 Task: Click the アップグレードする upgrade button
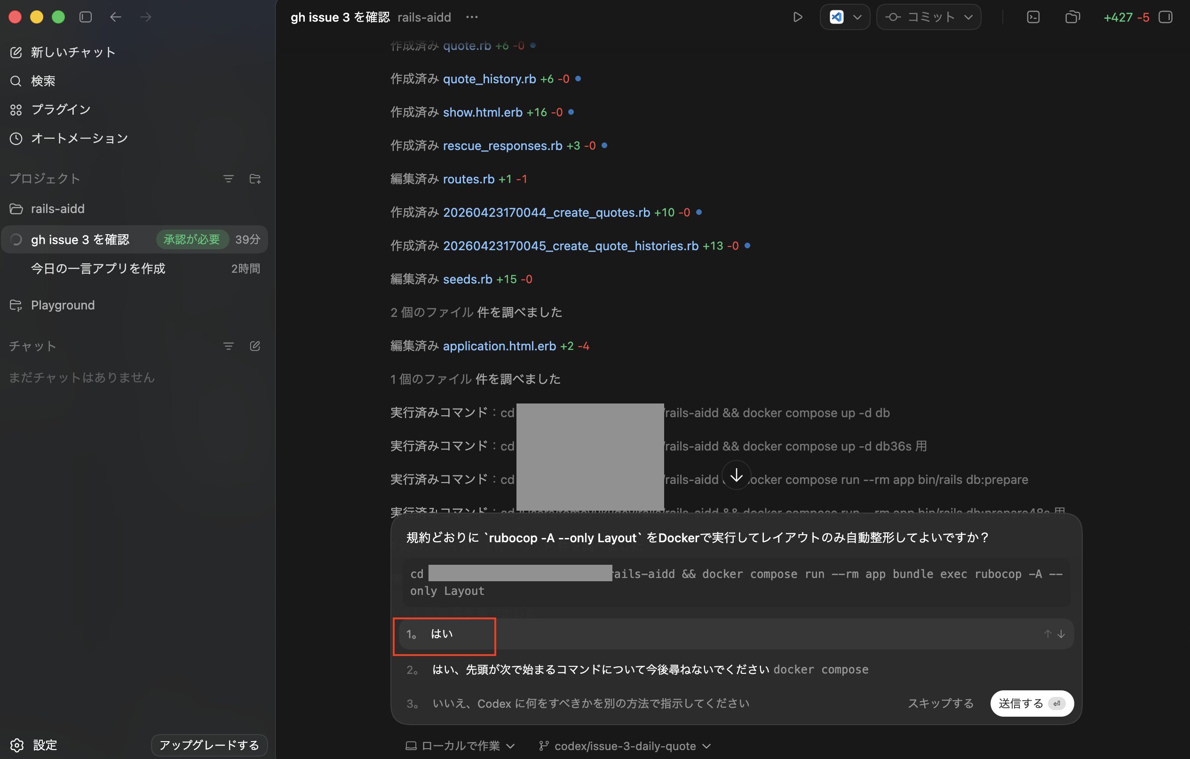point(209,745)
